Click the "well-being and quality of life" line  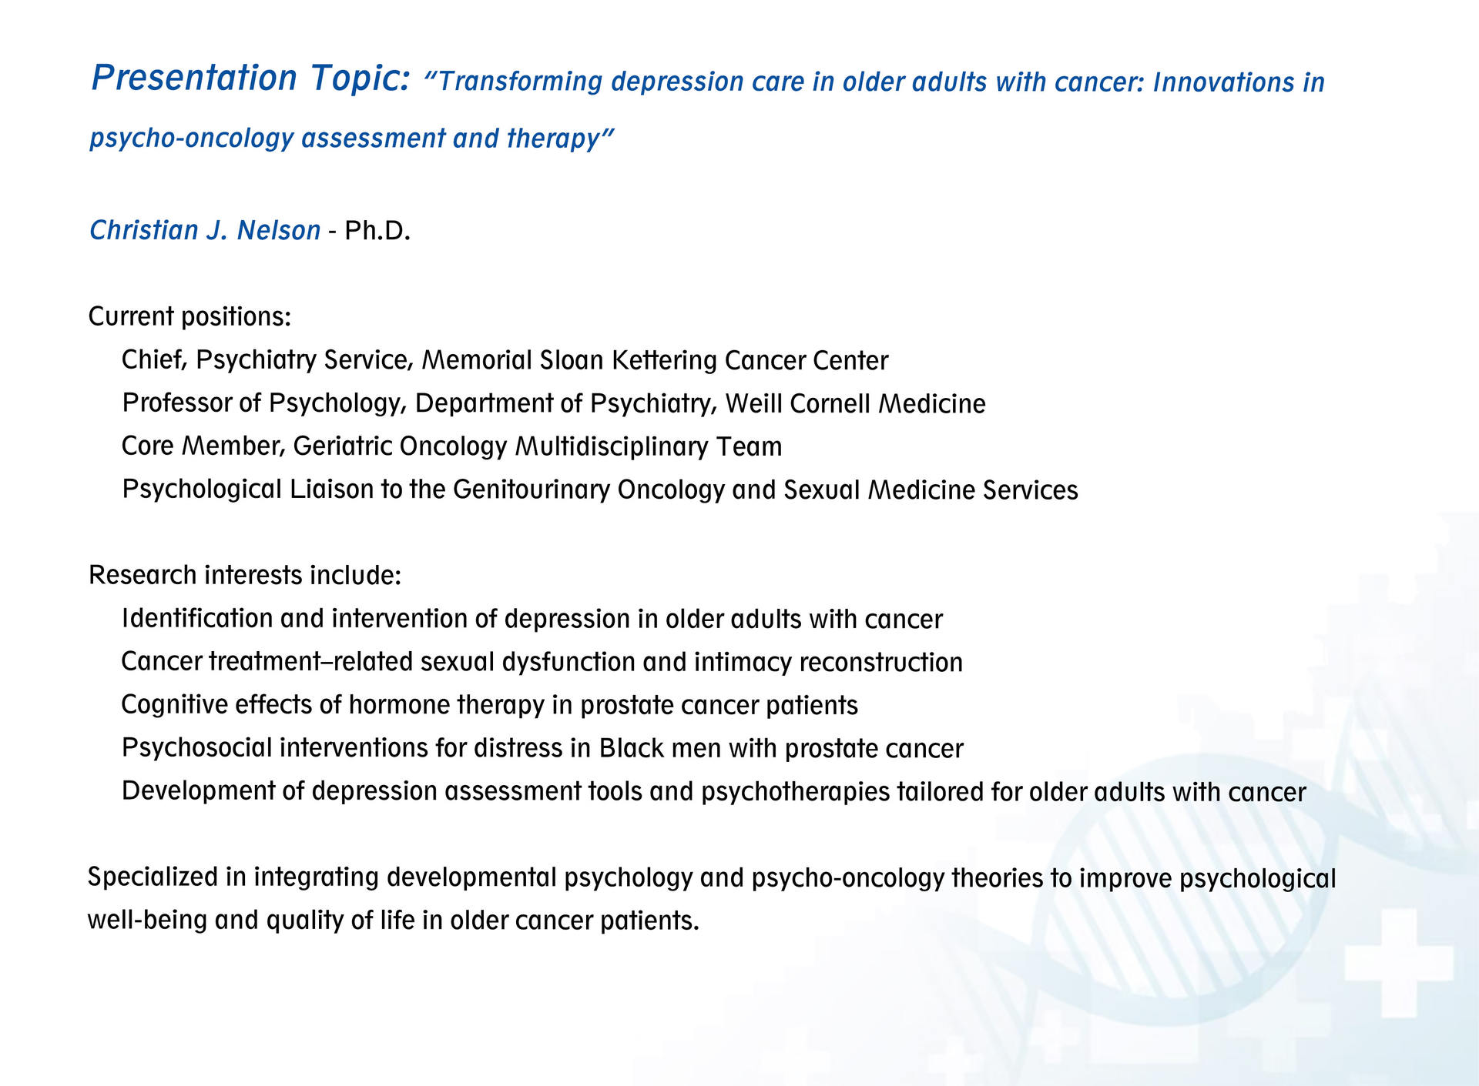coord(393,921)
